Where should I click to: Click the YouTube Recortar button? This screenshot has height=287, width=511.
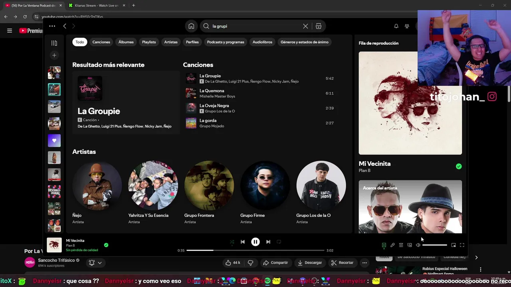[x=342, y=263]
